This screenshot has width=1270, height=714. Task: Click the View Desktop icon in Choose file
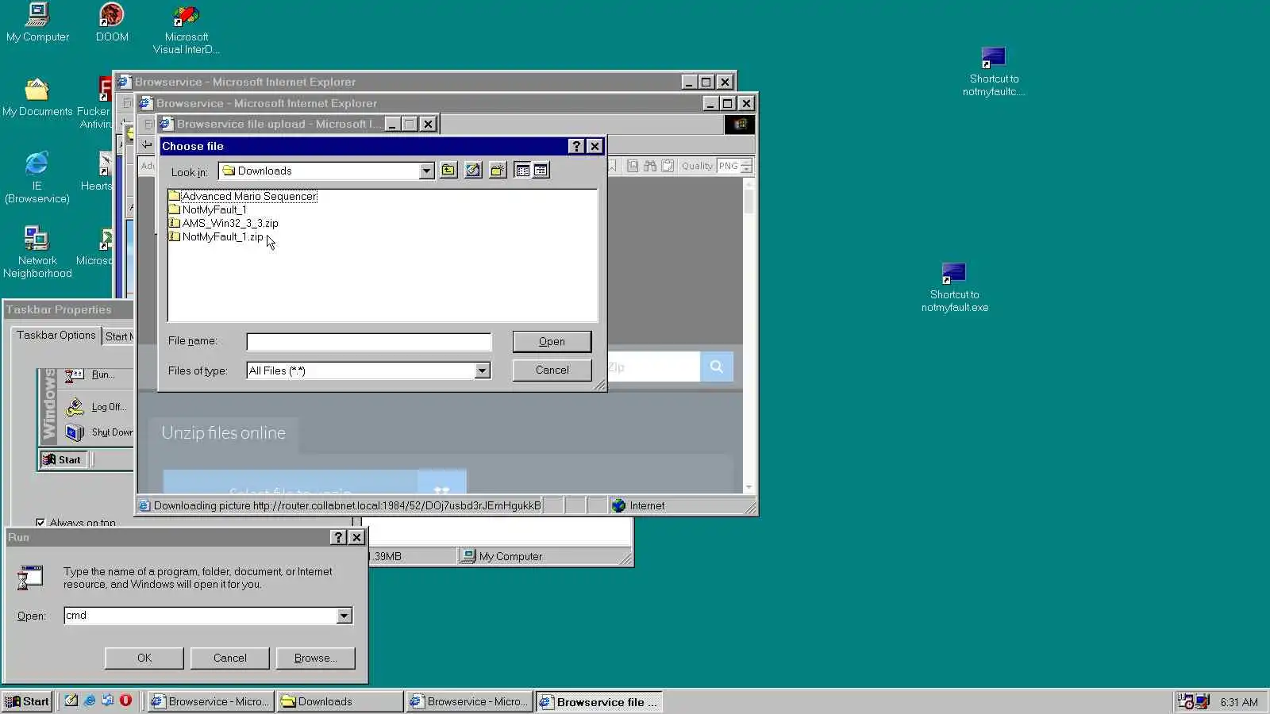[473, 171]
